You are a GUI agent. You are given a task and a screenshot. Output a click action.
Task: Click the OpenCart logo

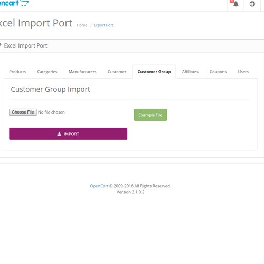coord(14,3)
